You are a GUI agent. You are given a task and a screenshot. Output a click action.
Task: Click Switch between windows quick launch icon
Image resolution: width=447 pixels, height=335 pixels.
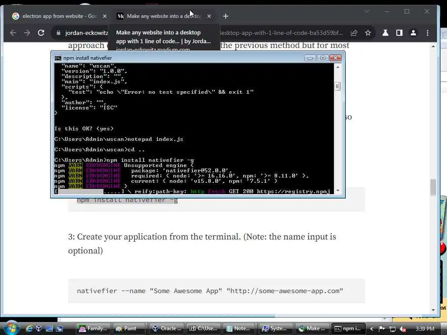pyautogui.click(x=59, y=328)
